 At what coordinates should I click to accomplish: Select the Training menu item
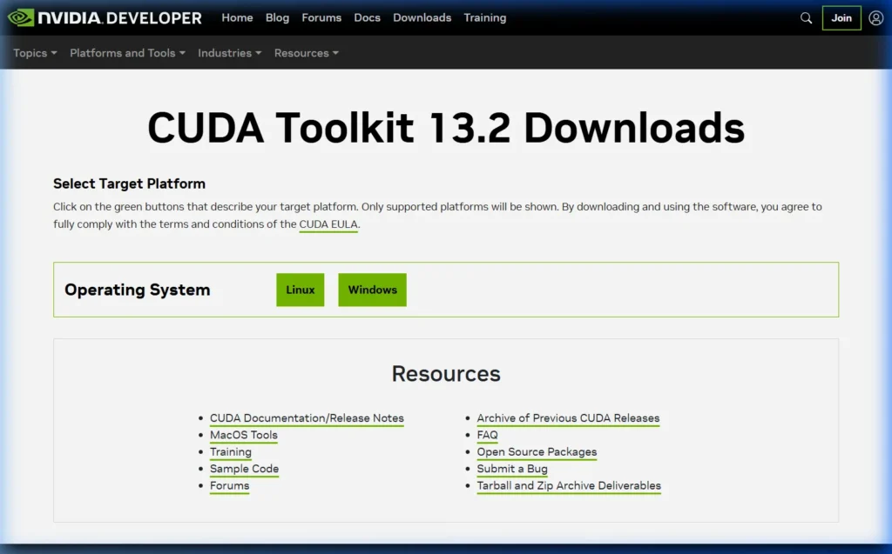[x=485, y=17]
